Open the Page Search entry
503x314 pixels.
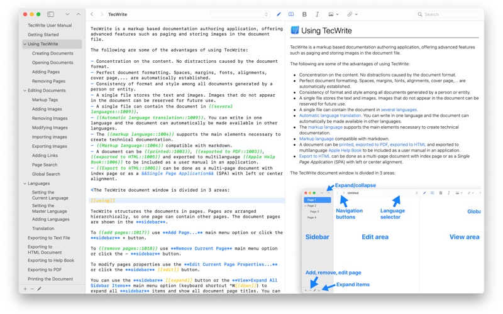(x=45, y=165)
